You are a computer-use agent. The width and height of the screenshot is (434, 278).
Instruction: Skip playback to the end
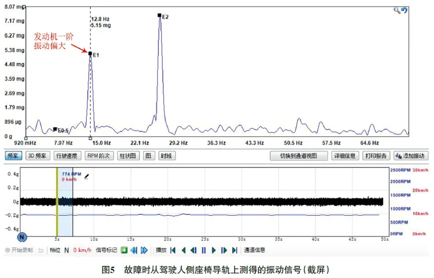click(x=235, y=250)
